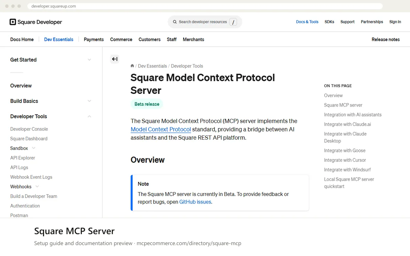Screen dimensions: 410x256
Task: Select the Merchants tab
Action: point(193,39)
